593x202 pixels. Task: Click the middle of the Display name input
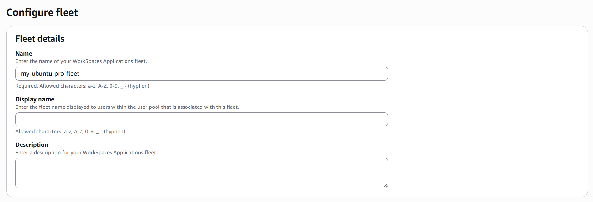tap(201, 119)
